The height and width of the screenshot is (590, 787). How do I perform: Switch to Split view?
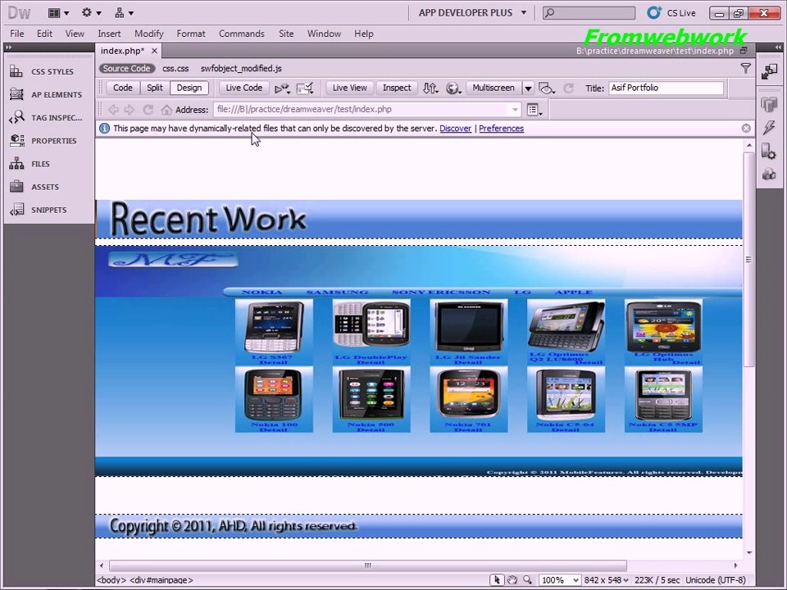pyautogui.click(x=155, y=88)
